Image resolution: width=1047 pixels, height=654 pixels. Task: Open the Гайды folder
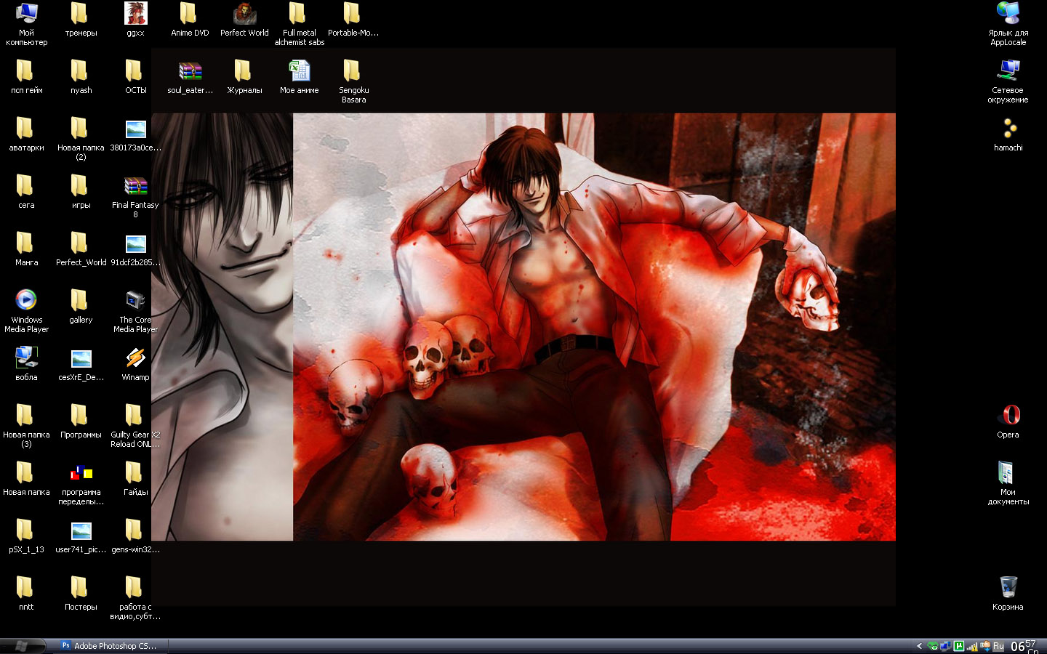[x=135, y=479]
